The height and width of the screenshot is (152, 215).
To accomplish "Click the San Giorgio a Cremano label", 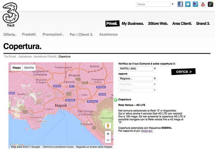I will (x=86, y=113).
